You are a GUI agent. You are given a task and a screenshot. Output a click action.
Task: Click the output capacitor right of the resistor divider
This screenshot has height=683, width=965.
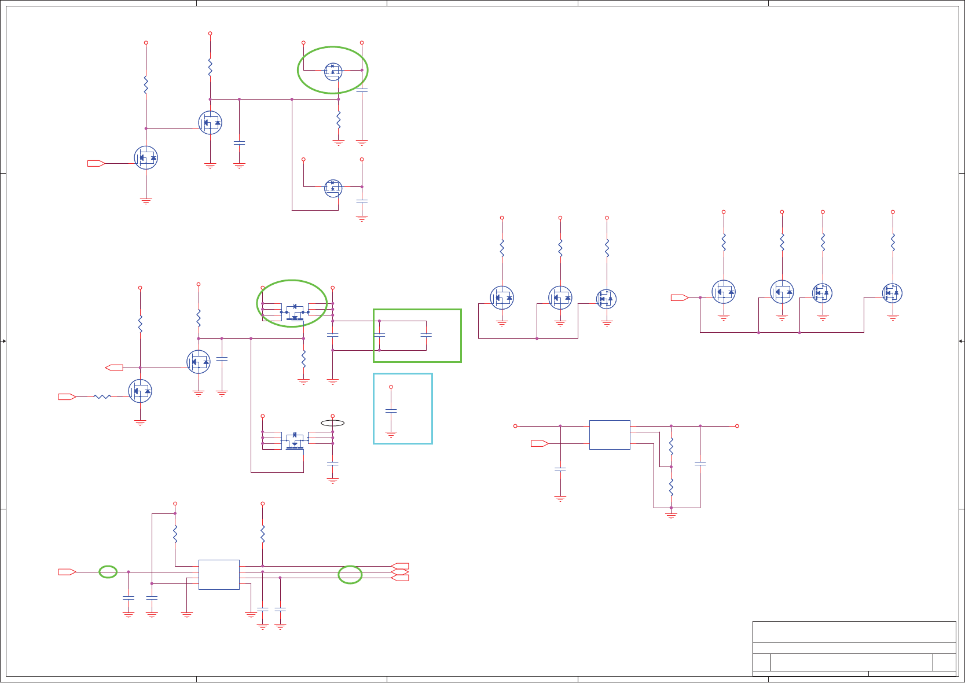pos(700,464)
